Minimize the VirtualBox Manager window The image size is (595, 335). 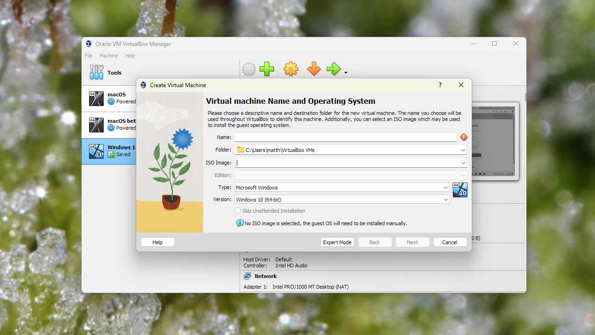[x=473, y=44]
